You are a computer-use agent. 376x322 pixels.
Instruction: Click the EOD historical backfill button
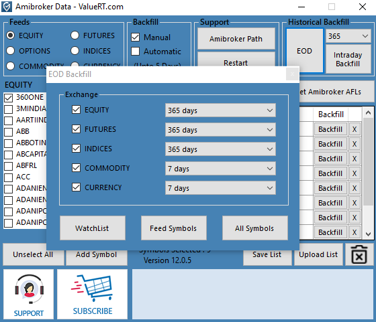[x=305, y=51]
